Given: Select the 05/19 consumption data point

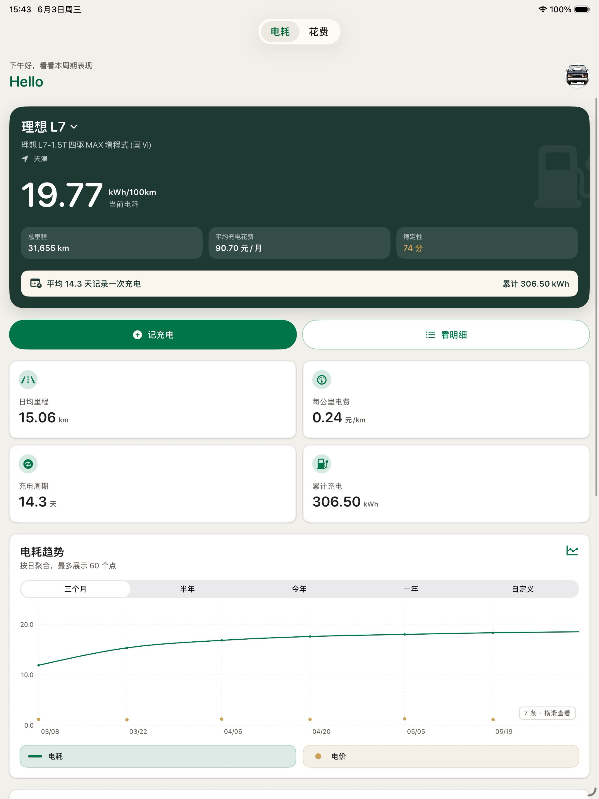Looking at the screenshot, I should (493, 633).
